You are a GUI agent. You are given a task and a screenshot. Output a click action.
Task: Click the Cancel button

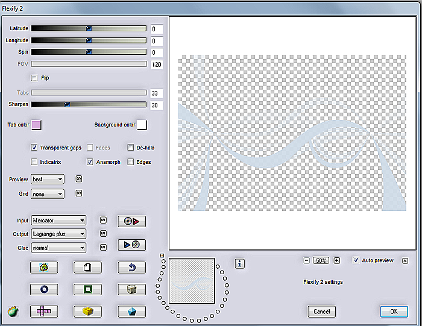coord(321,312)
